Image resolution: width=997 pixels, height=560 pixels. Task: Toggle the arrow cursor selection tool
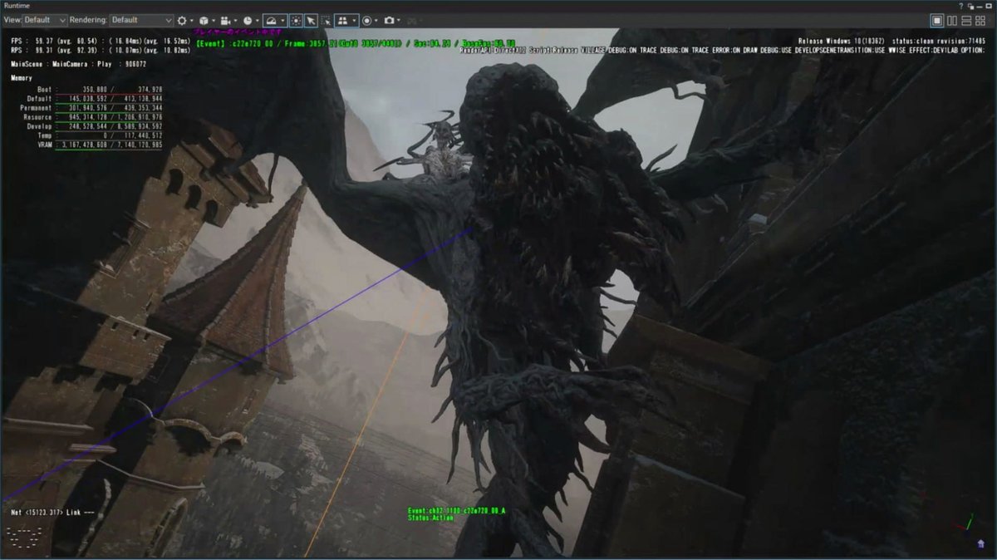click(310, 20)
